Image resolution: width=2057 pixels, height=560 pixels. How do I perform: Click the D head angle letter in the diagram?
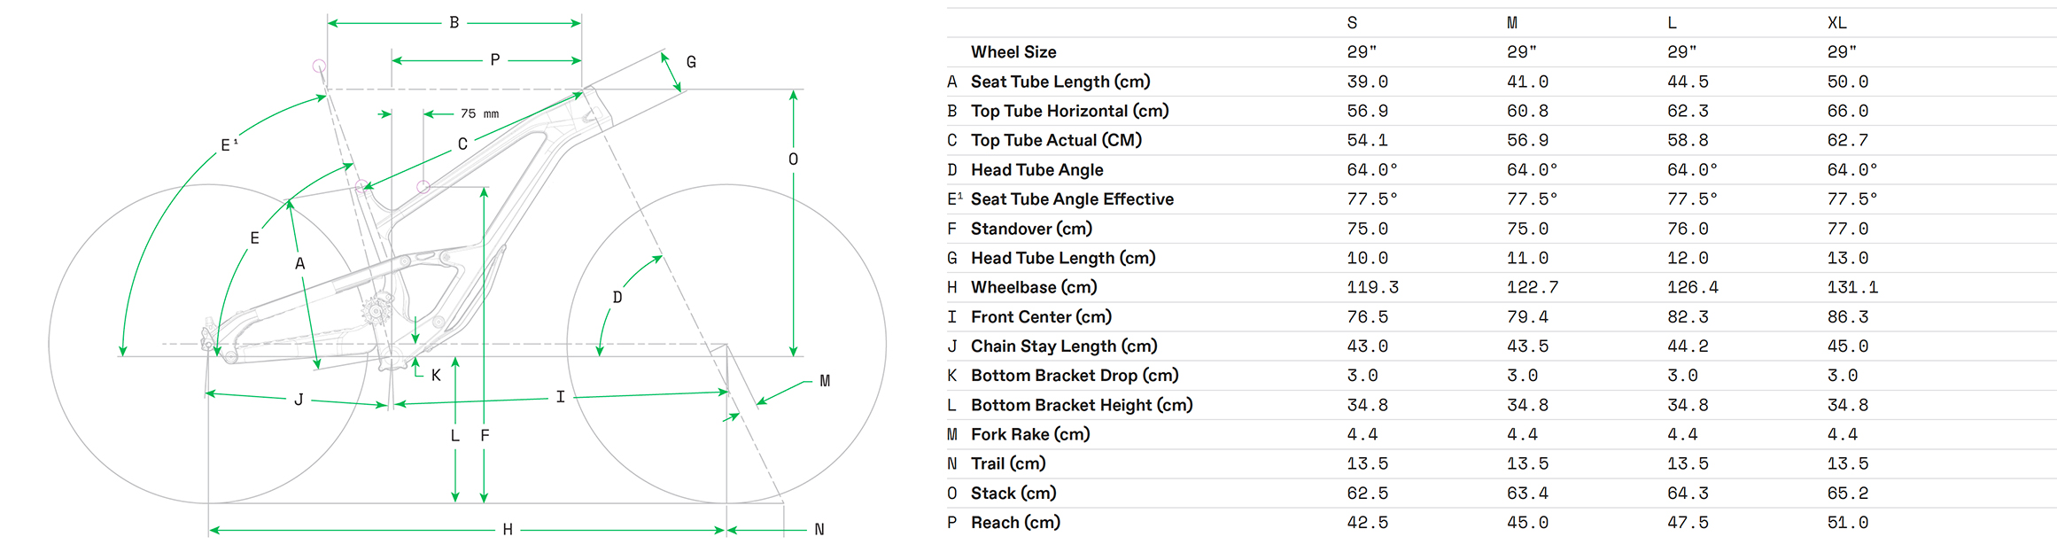(617, 298)
